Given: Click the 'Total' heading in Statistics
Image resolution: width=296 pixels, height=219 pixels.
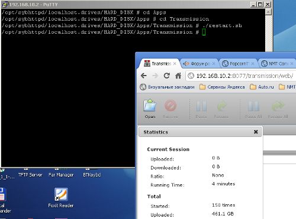Looking at the screenshot, I should [x=154, y=197].
